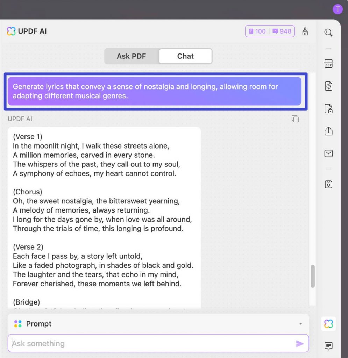Image resolution: width=348 pixels, height=358 pixels.
Task: Select the Chat tab
Action: tap(185, 56)
